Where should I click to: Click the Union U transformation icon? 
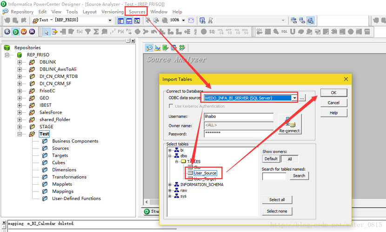coord(293,32)
